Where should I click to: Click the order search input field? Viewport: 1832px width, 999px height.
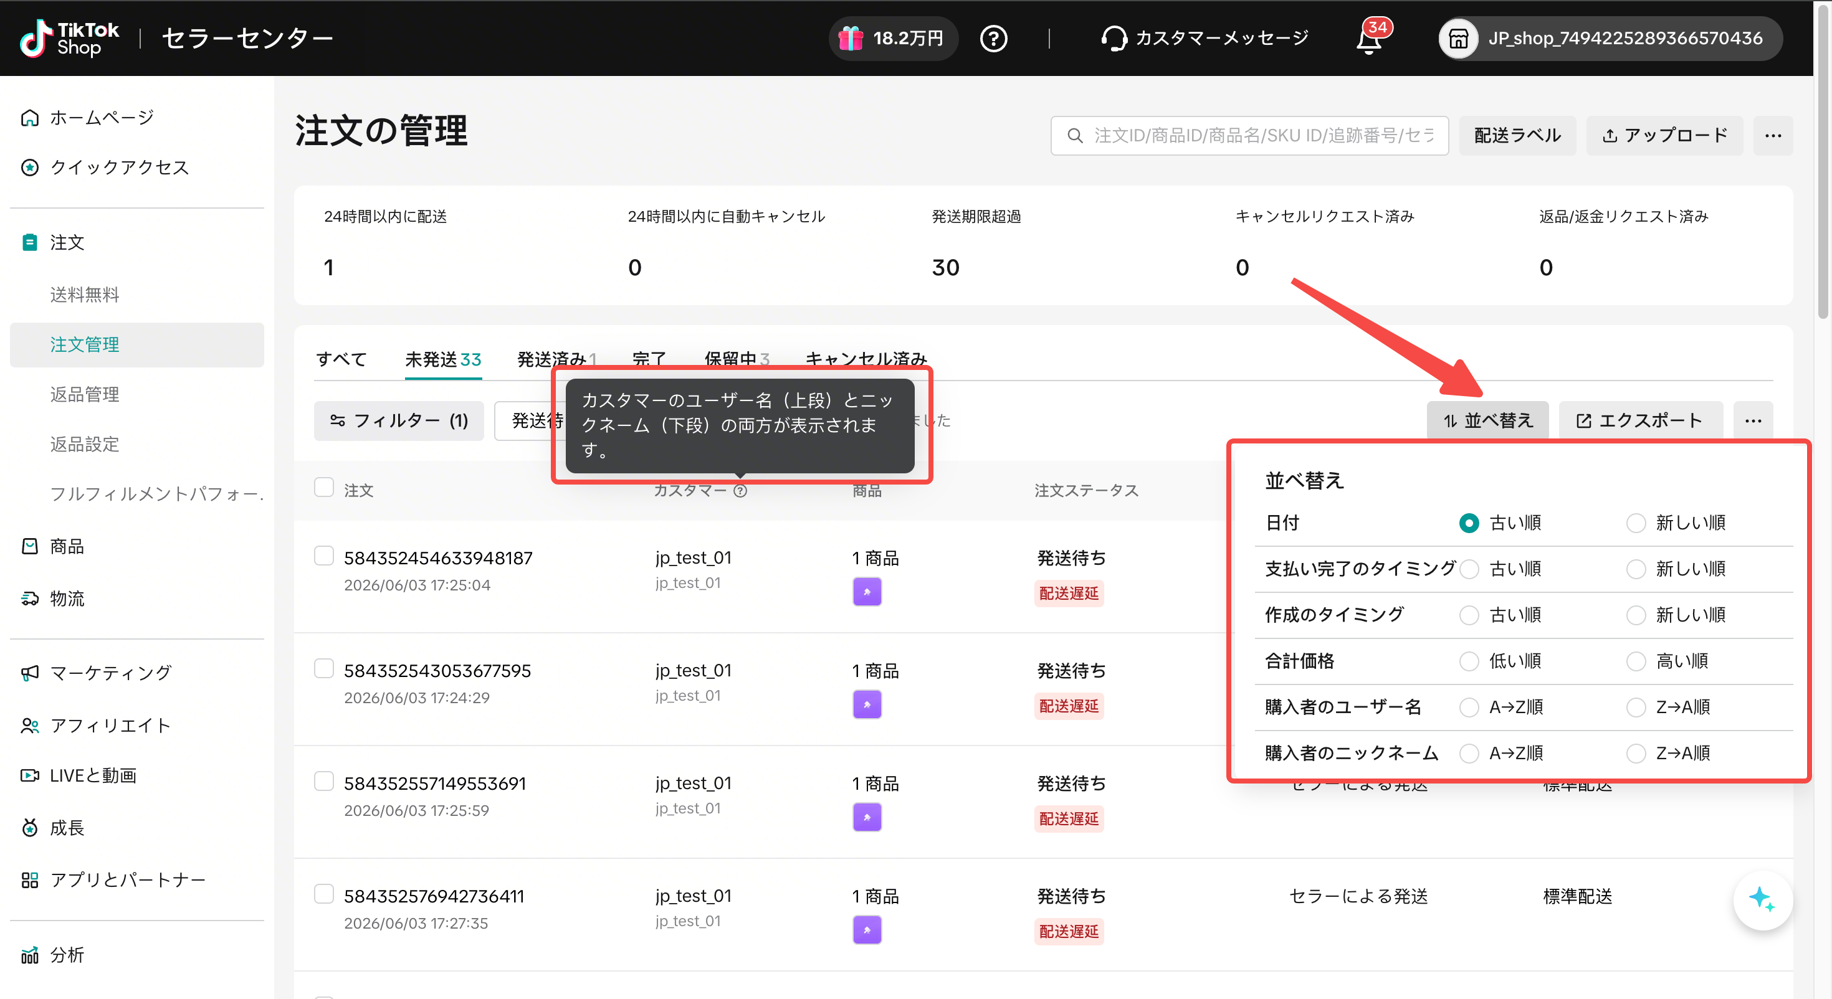1249,135
